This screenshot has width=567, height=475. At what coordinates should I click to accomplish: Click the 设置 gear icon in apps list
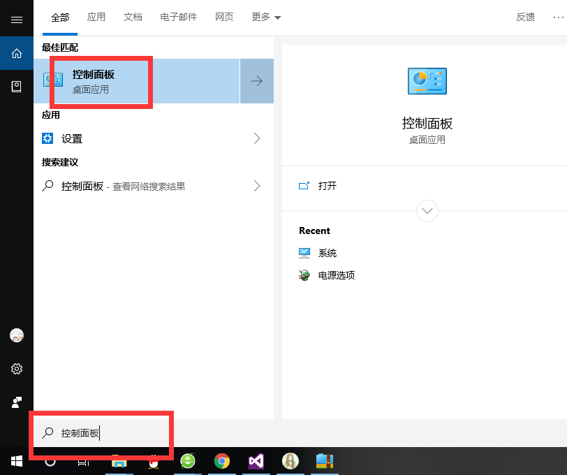47,138
